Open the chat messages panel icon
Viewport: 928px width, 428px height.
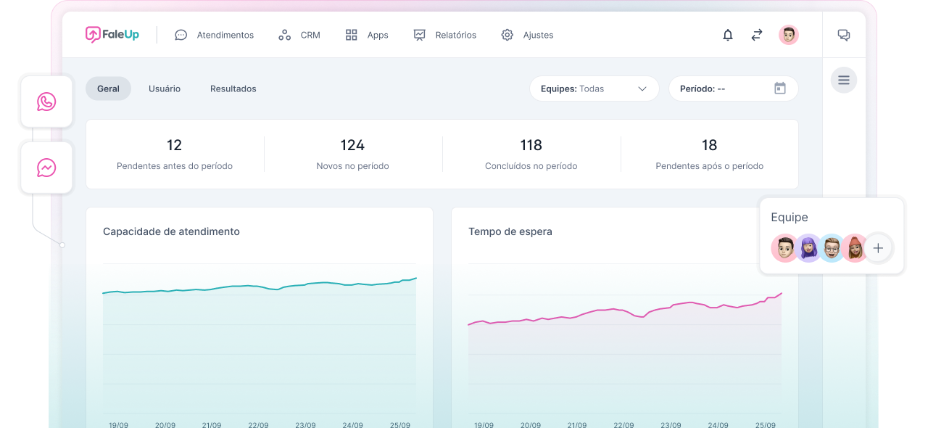pos(844,35)
